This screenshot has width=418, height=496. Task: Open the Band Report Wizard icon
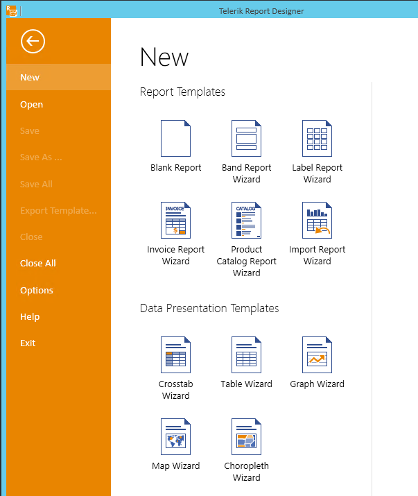pos(246,139)
